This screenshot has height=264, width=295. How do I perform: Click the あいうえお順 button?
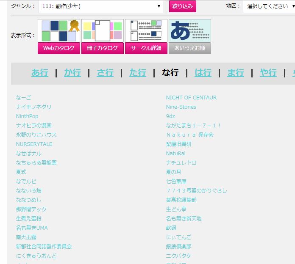[190, 48]
